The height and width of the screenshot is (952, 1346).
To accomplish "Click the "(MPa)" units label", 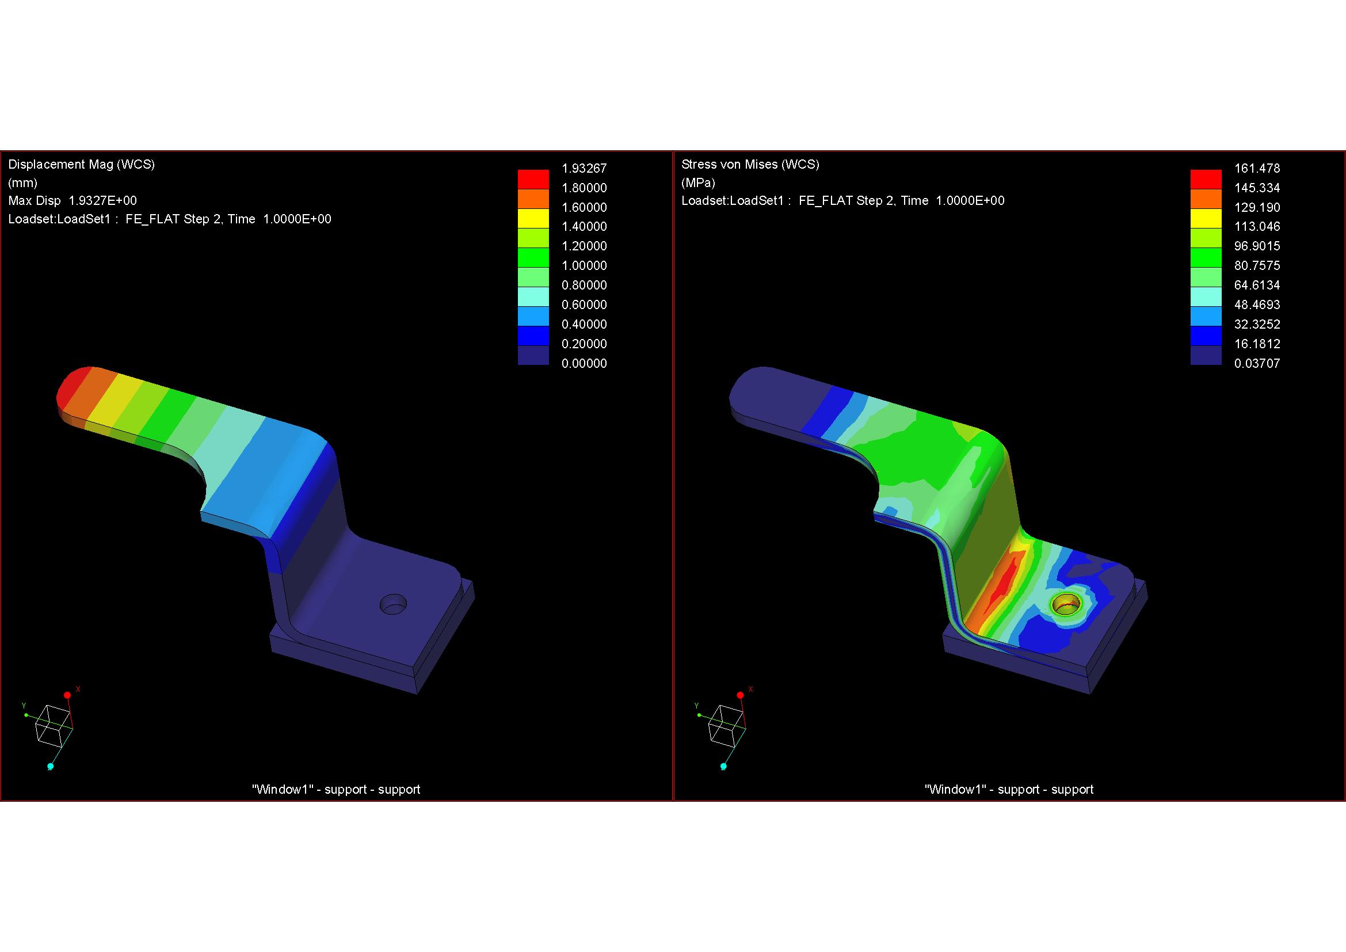I will (698, 182).
